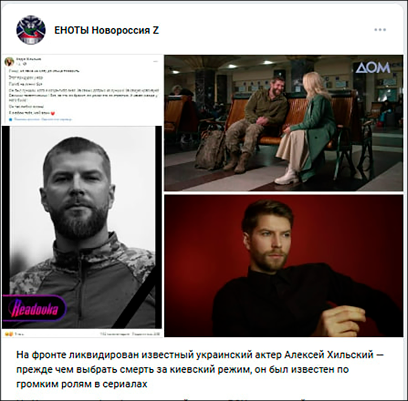408x401 pixels.
Task: Click the small profile avatar in embedded post
Action: pos(10,62)
